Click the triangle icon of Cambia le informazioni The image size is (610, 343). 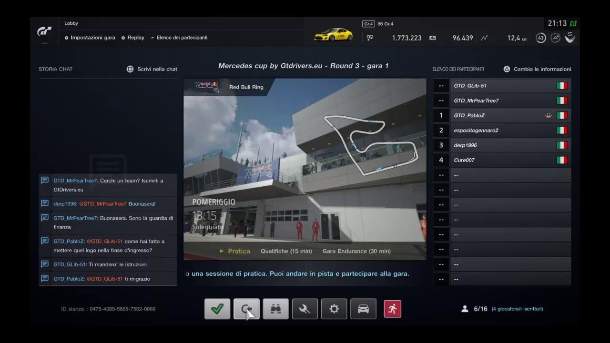[507, 69]
